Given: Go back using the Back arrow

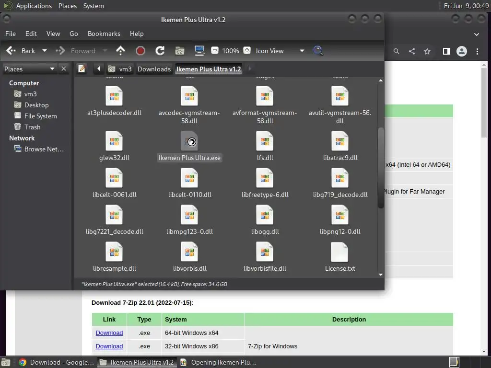Looking at the screenshot, I should (20, 51).
